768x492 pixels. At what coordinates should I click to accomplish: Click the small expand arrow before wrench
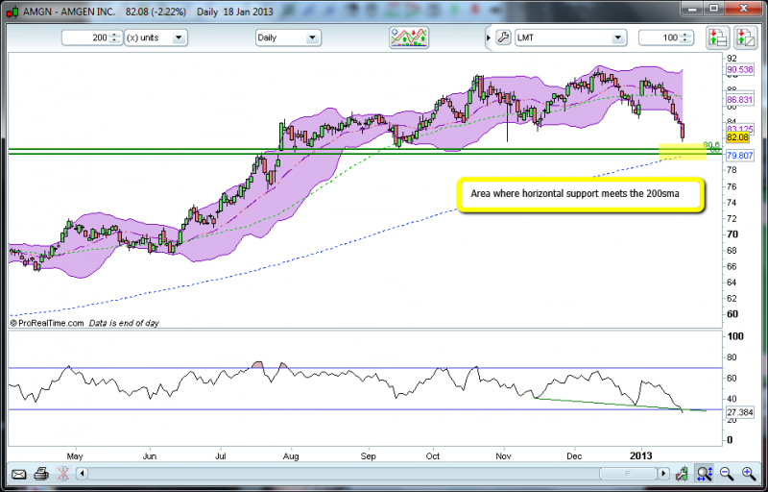tap(489, 38)
